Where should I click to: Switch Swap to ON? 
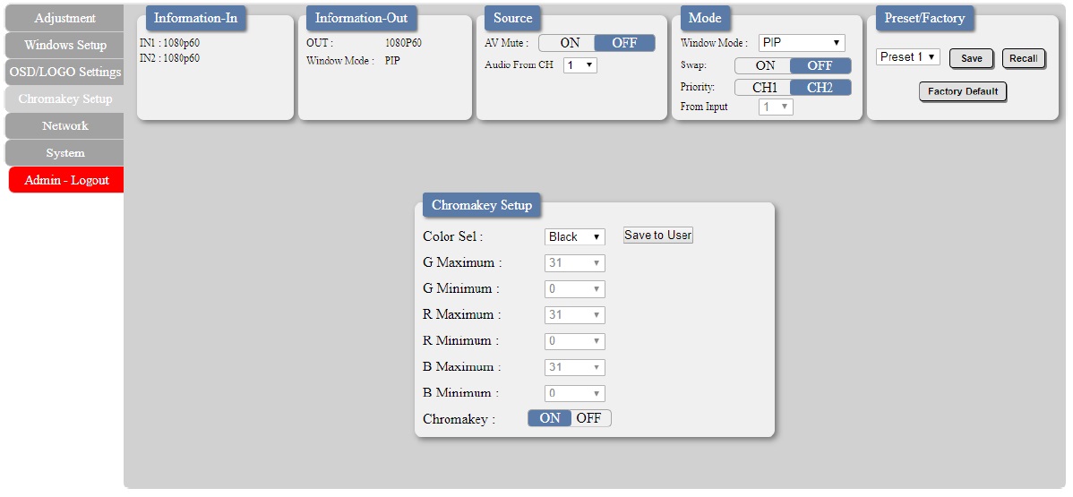point(763,65)
